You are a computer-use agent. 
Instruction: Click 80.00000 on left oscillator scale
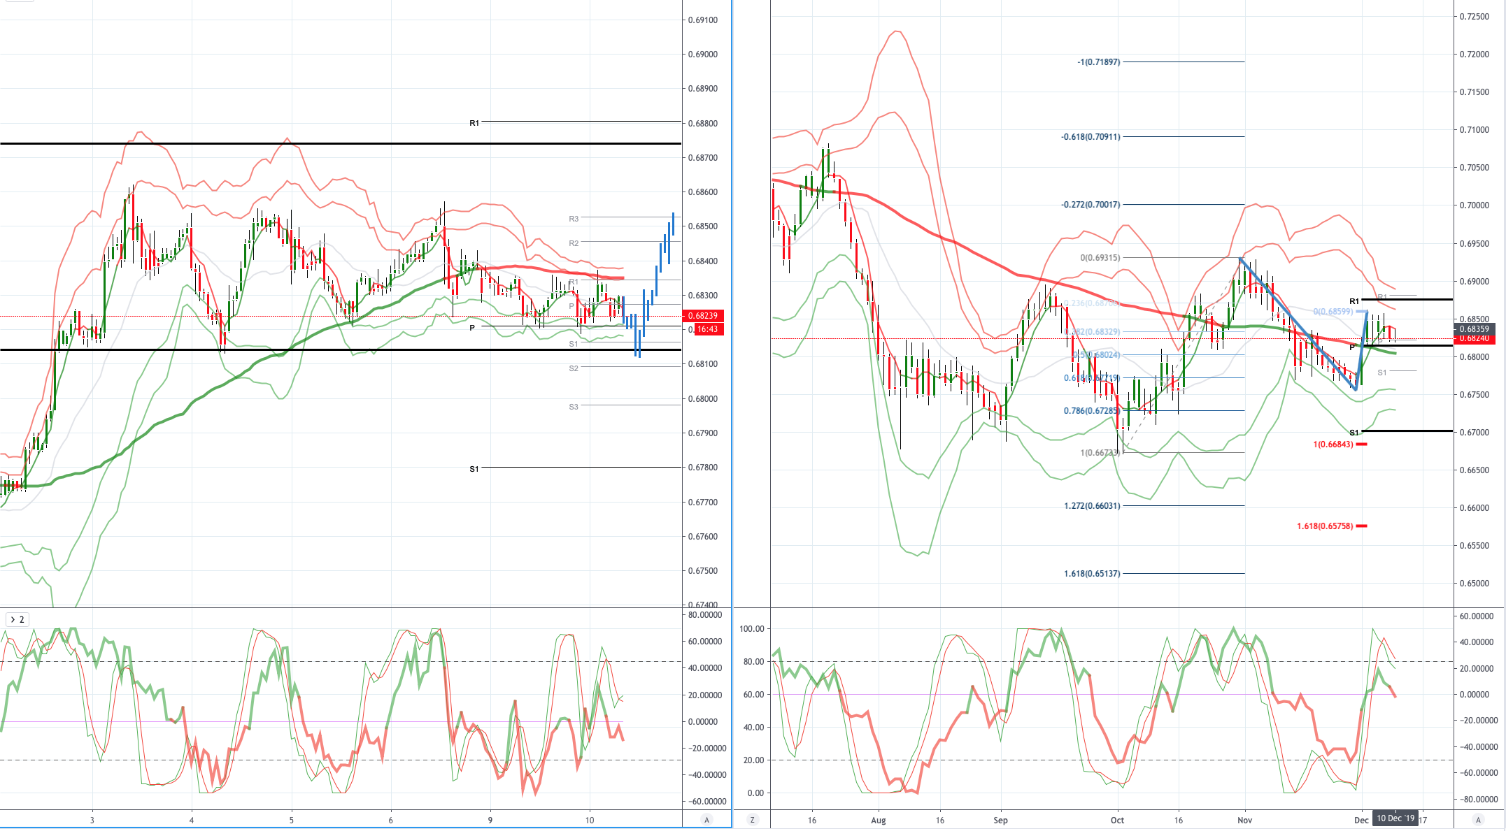click(704, 615)
